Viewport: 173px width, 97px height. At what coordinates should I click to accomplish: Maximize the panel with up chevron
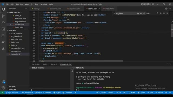[x=167, y=64]
